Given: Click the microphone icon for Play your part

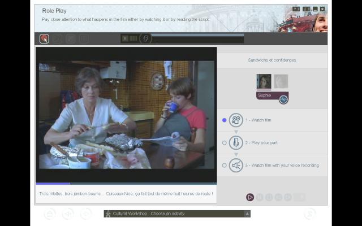Looking at the screenshot, I should (236, 143).
